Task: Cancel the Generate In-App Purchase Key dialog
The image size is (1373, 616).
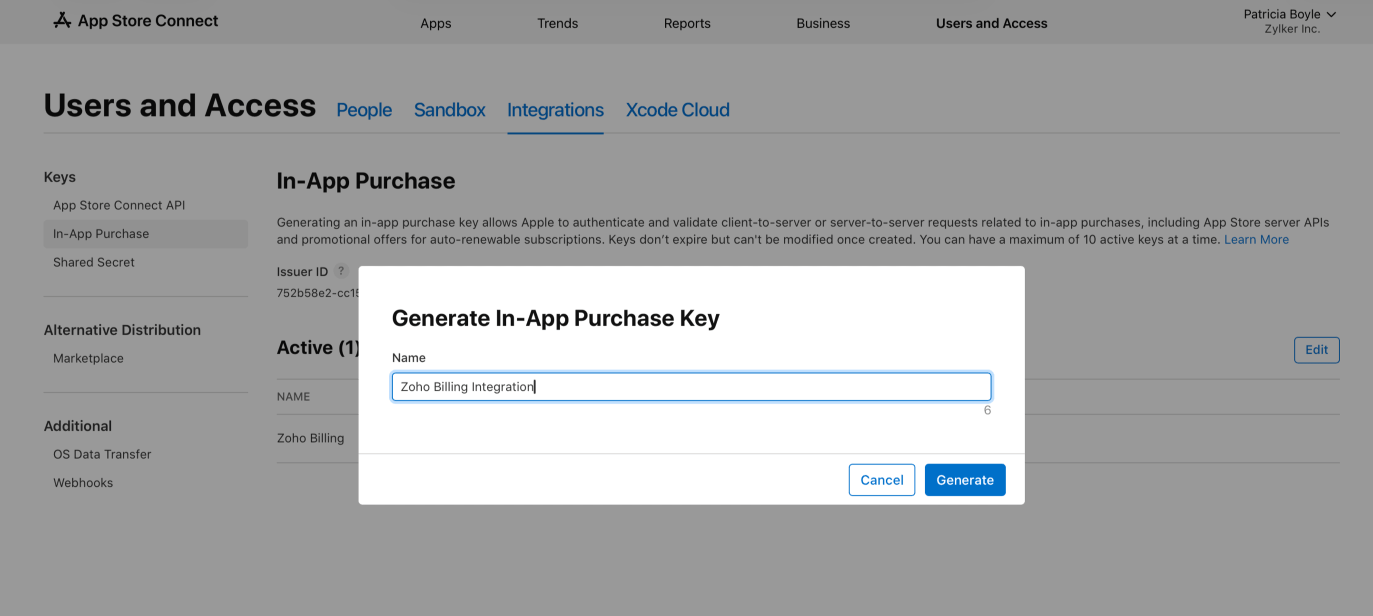Action: coord(881,480)
